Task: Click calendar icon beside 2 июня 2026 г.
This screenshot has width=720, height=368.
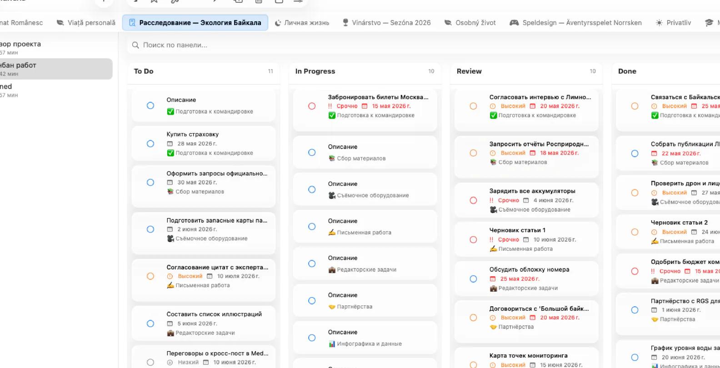Action: [x=170, y=229]
